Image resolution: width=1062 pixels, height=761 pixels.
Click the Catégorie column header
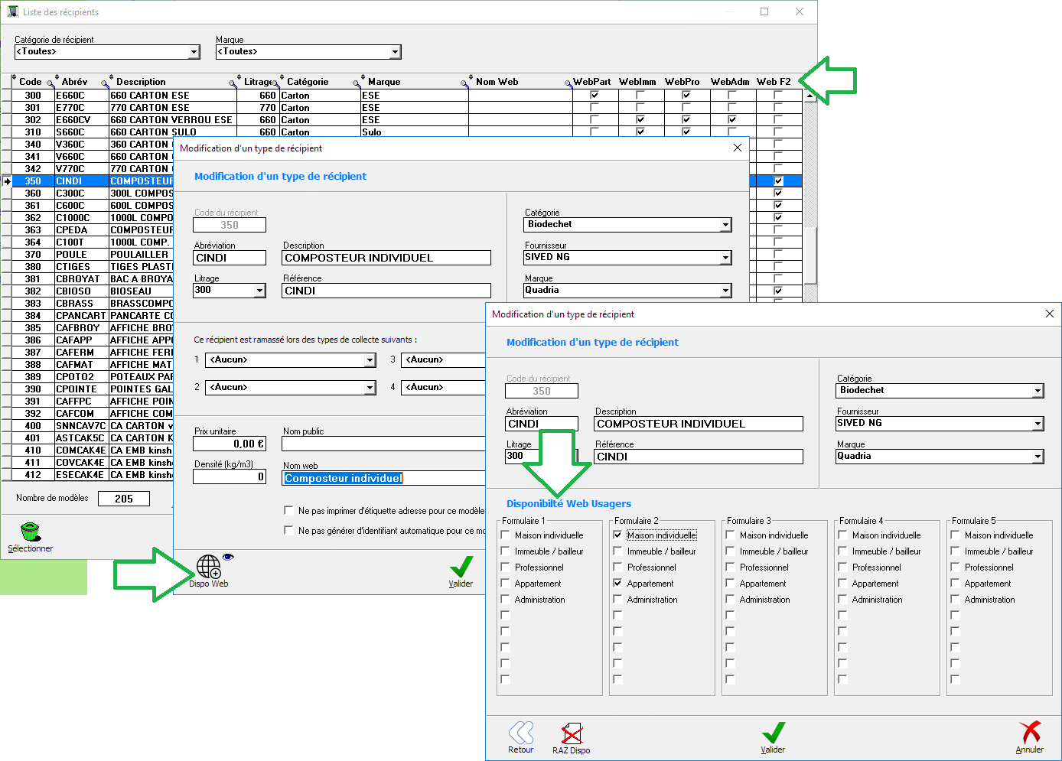(x=308, y=82)
